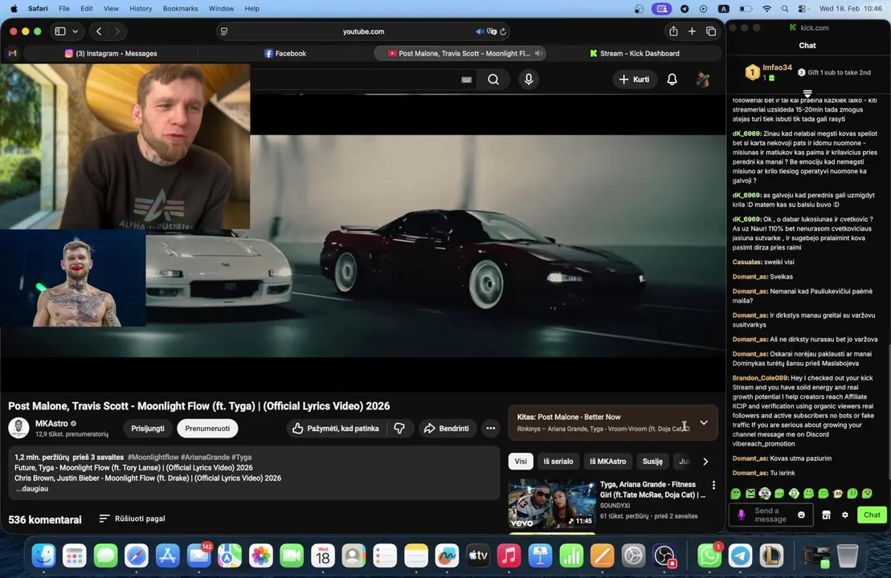Open YouTube notifications bell

(x=672, y=79)
